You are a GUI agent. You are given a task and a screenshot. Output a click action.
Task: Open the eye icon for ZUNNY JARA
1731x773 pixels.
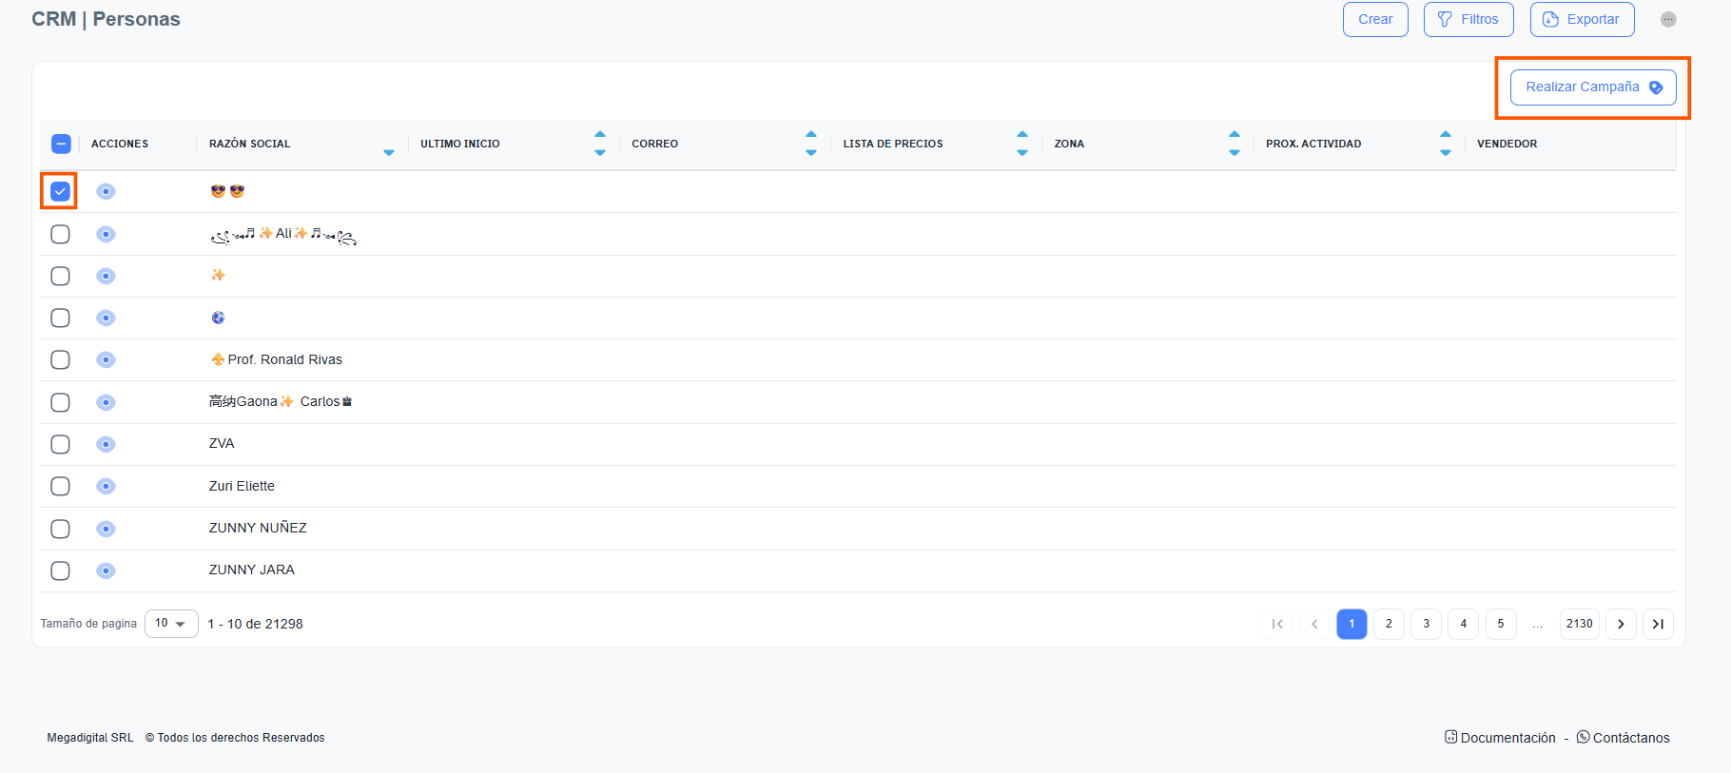pyautogui.click(x=106, y=570)
